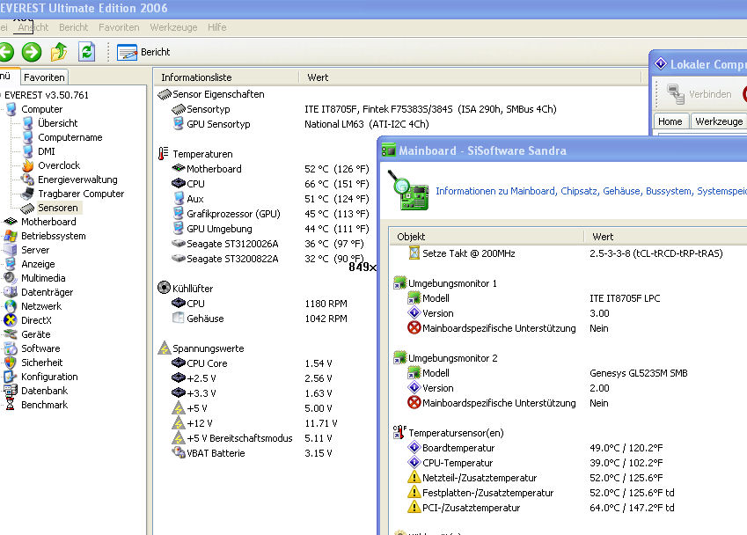Click the Energieverwaltung icon in tree
Screen dimensions: 747x535
(27, 180)
